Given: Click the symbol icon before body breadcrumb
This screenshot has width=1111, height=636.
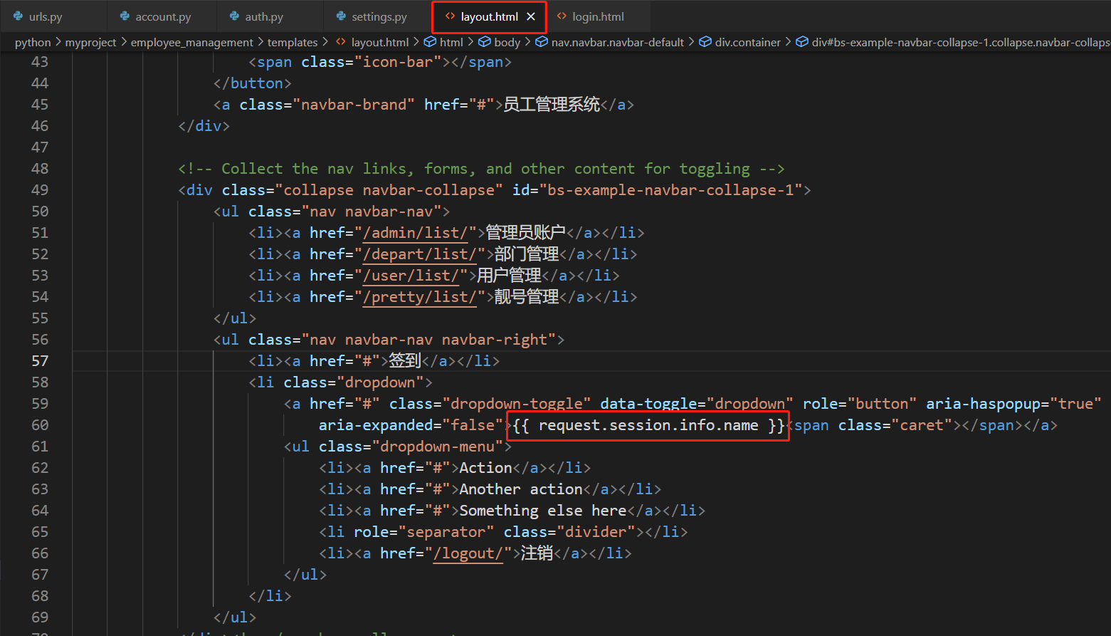Looking at the screenshot, I should click(484, 42).
